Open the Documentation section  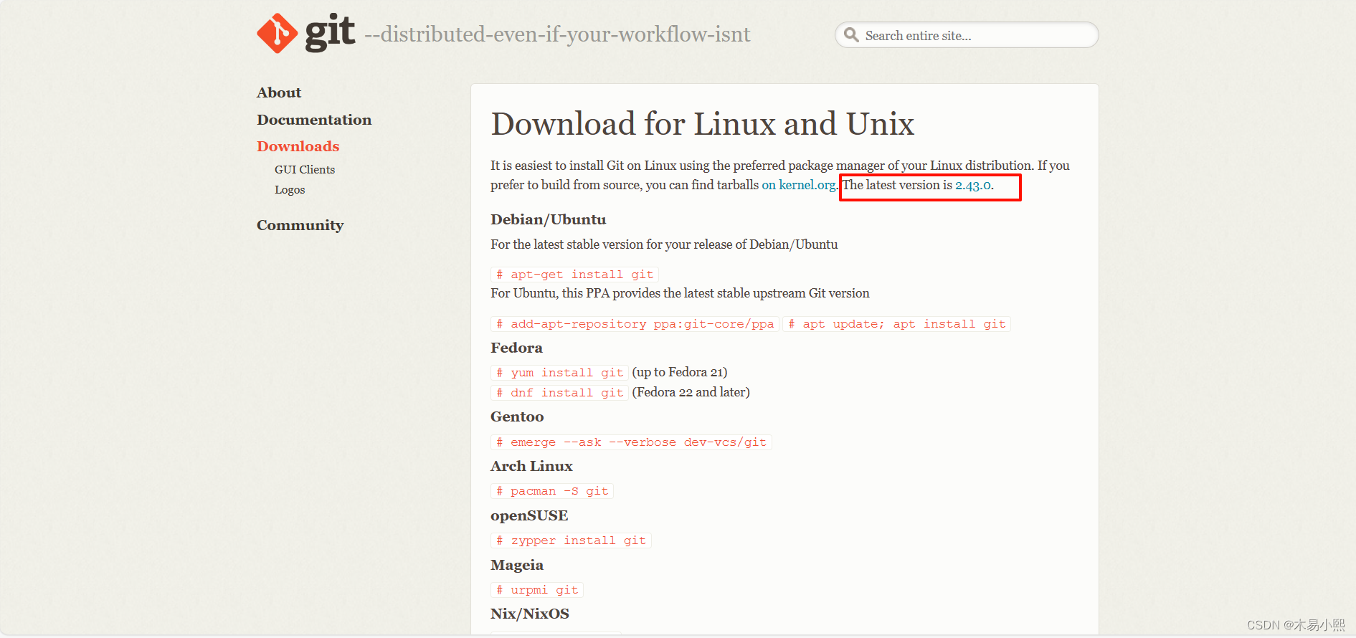pyautogui.click(x=314, y=120)
